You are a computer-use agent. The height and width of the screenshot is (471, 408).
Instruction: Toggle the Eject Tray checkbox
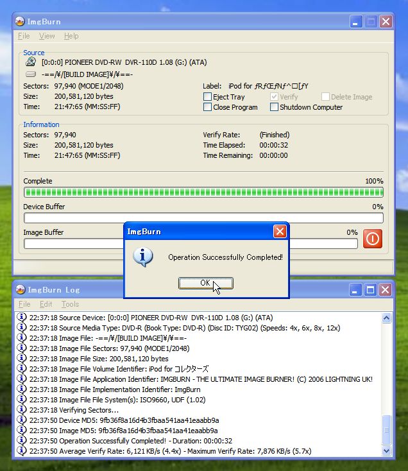click(207, 97)
